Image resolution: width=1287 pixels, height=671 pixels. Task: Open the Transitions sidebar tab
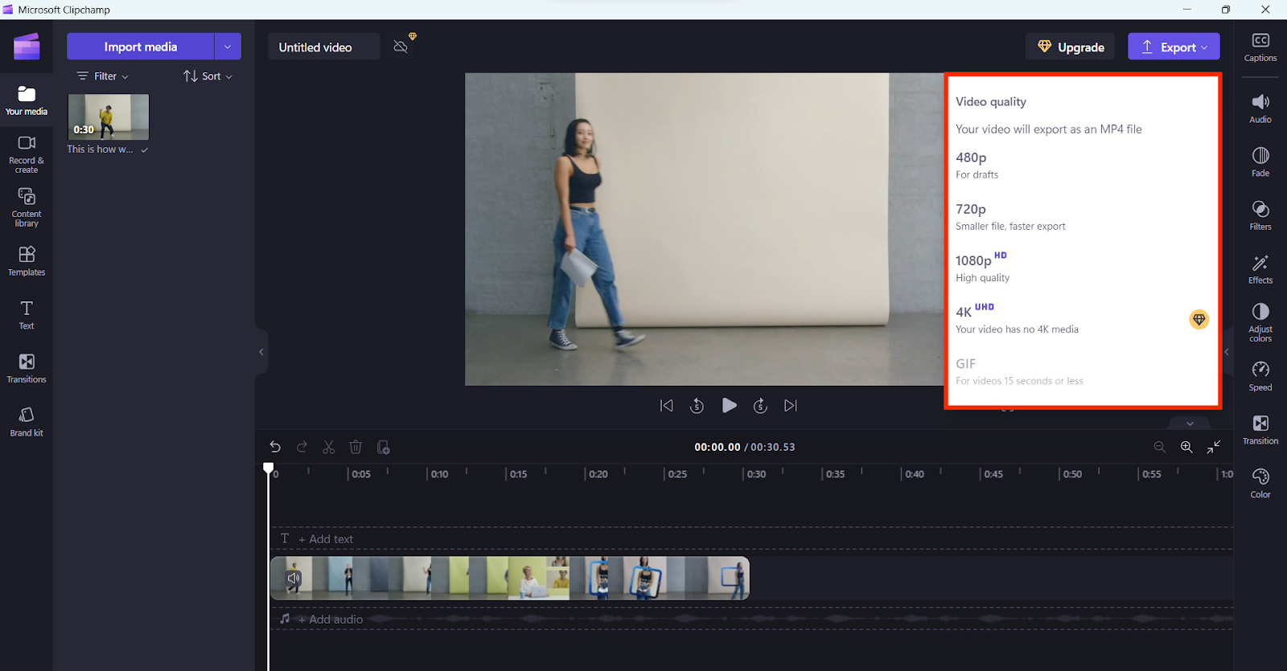27,368
